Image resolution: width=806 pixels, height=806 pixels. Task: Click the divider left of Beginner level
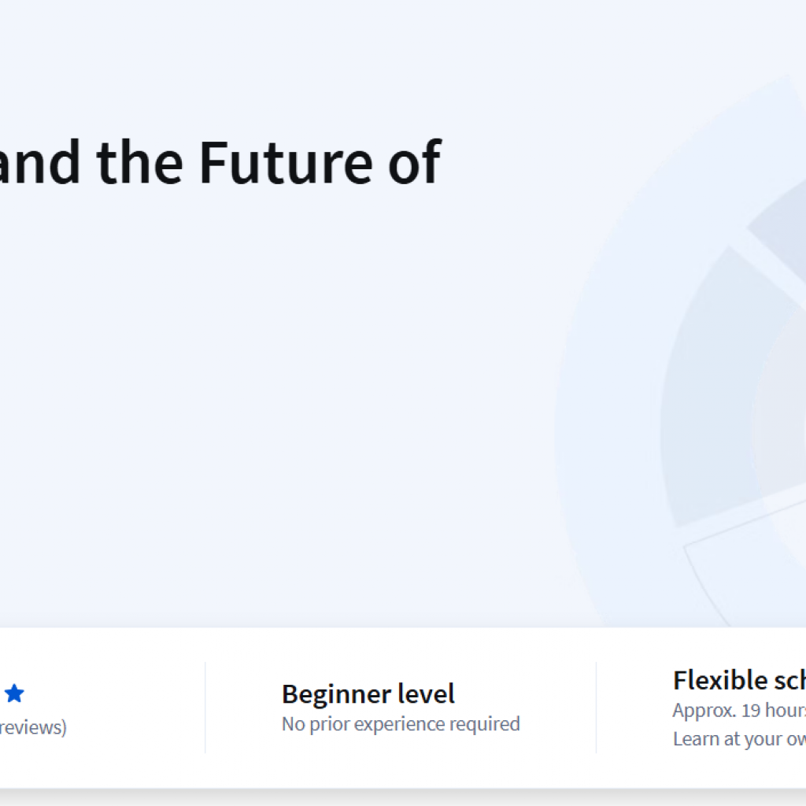[205, 707]
